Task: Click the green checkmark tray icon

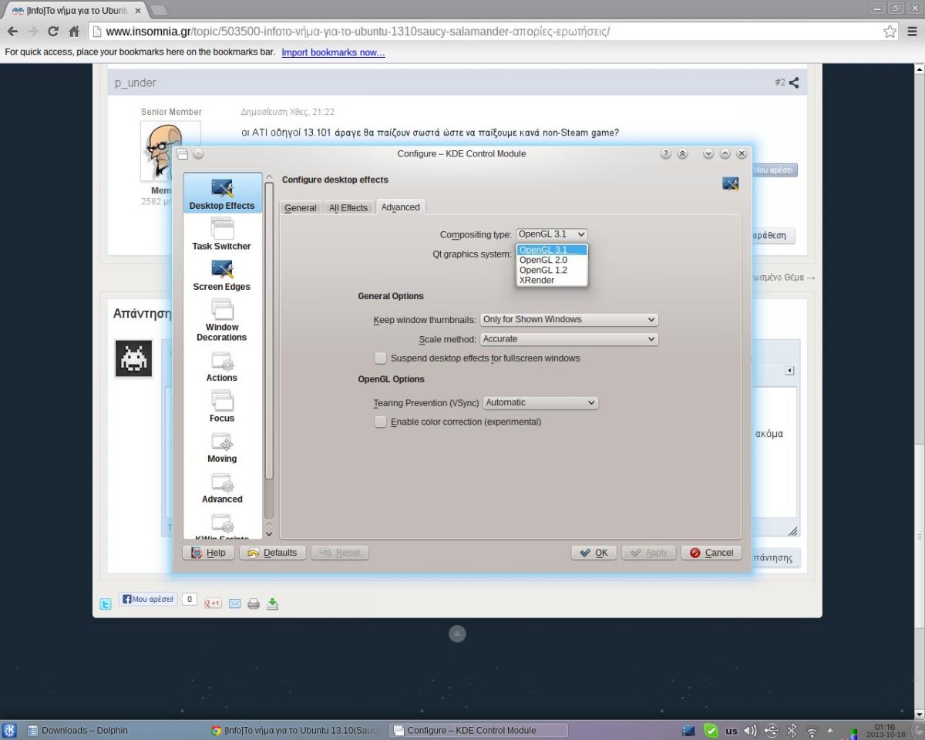Action: coord(711,731)
